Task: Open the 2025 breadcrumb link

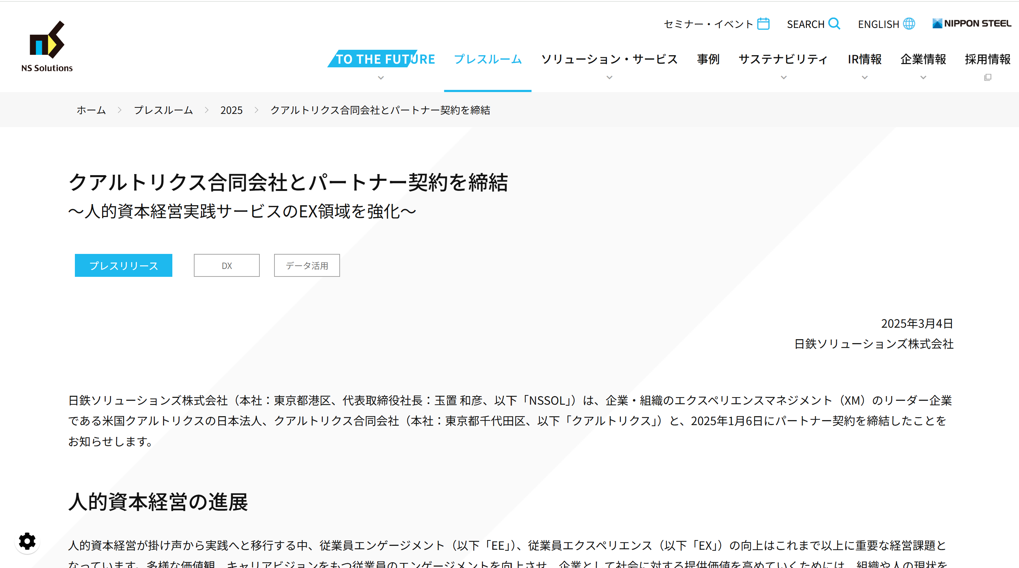Action: pyautogui.click(x=231, y=110)
